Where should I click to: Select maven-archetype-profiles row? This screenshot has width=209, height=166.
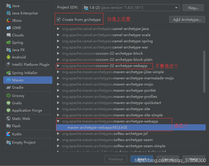[131, 97]
